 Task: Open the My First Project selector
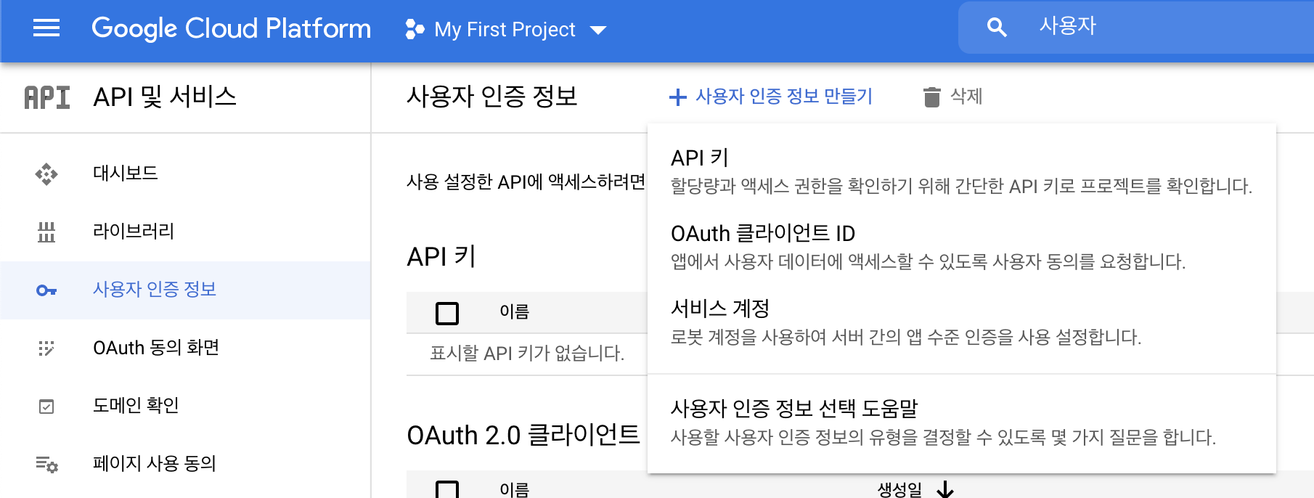click(505, 29)
